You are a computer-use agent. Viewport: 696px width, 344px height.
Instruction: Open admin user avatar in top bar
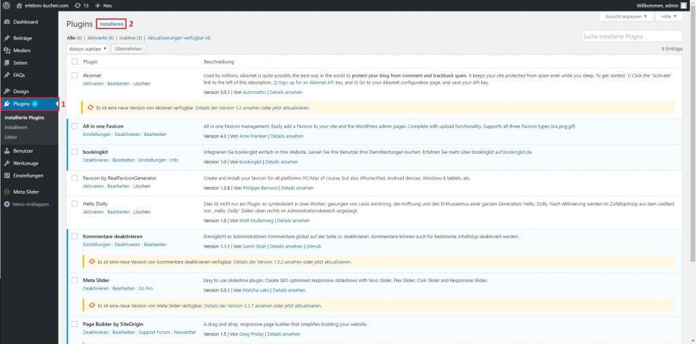pyautogui.click(x=682, y=5)
